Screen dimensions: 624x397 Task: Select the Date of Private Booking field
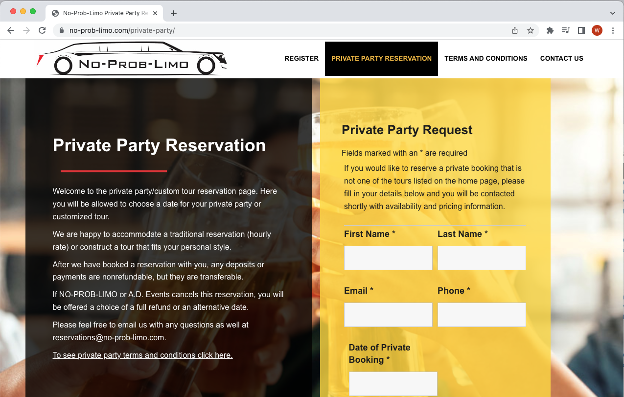(393, 384)
